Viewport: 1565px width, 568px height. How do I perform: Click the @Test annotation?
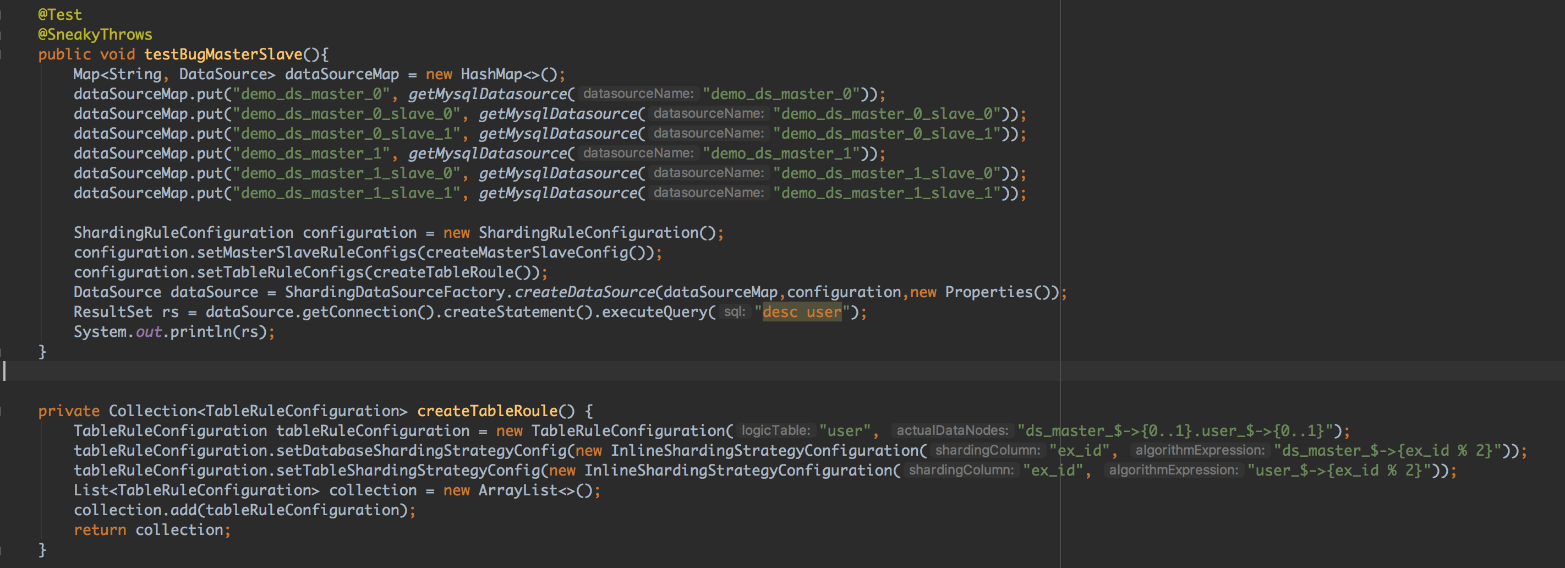point(59,14)
